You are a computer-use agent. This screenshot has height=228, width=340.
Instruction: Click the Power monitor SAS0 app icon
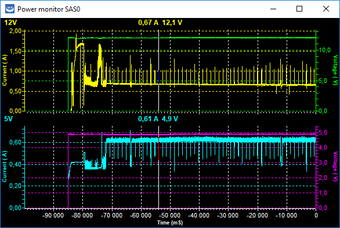10,9
